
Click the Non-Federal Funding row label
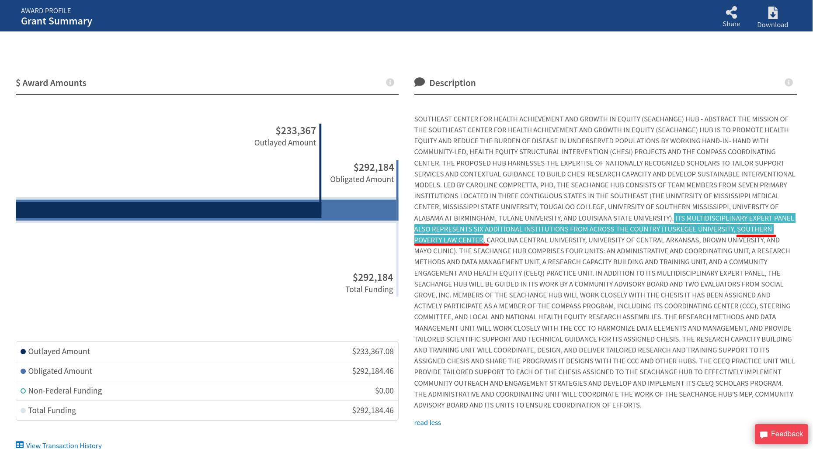(65, 391)
